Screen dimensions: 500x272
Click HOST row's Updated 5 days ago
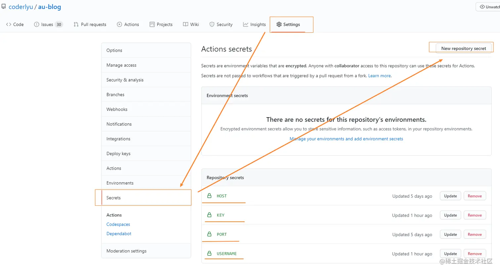point(412,196)
